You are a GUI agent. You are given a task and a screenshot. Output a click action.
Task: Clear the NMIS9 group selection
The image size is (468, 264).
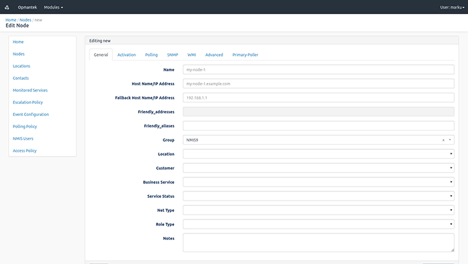coord(443,140)
